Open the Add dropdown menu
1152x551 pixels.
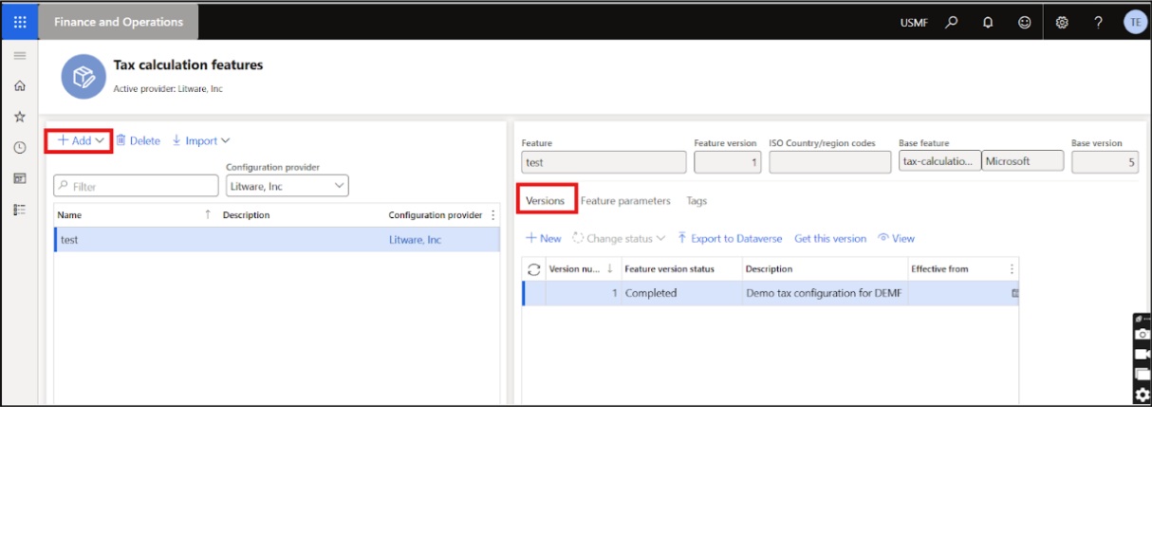point(81,140)
